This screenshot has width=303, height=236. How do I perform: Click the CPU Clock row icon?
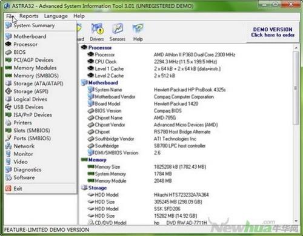coord(91,62)
